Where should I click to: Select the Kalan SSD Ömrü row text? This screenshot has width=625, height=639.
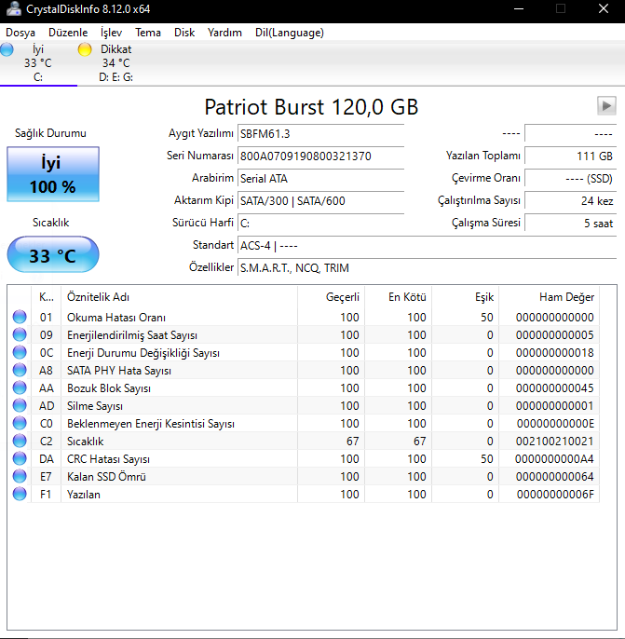point(106,476)
